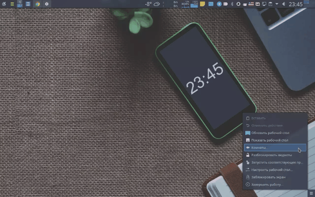Screen dimensions: 315x197
Task: Open the clipboard tray icon
Action: [271, 4]
